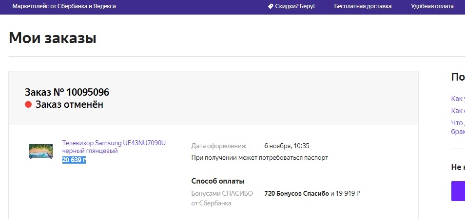This screenshot has width=465, height=219.
Task: Open the Samsung UE43NU7090U TV product link
Action: 114,147
